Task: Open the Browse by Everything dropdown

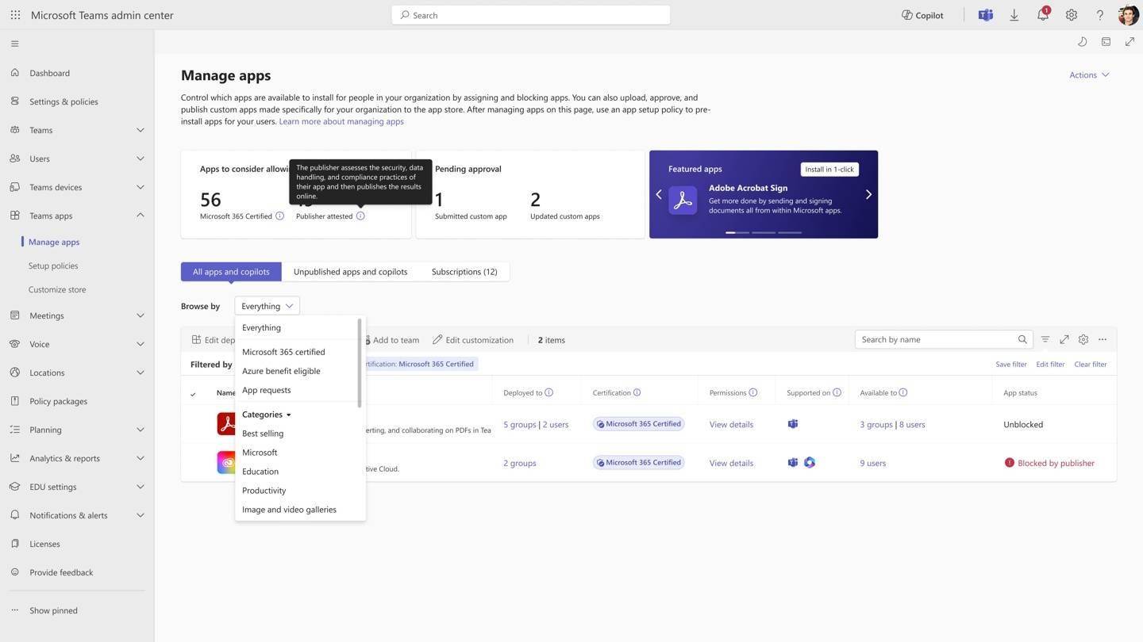Action: click(267, 306)
